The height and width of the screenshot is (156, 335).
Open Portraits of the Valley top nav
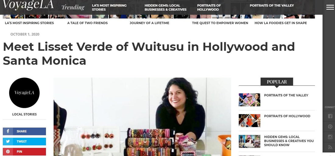tap(272, 5)
